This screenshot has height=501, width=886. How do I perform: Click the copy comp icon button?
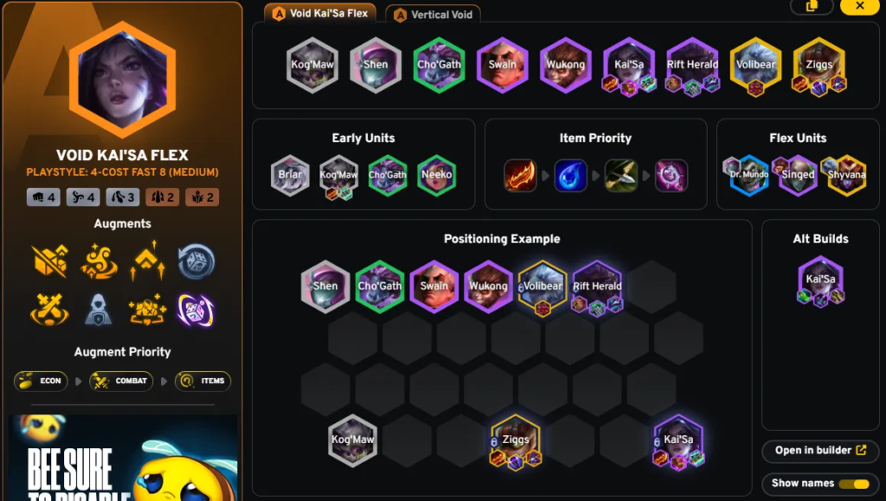(812, 6)
